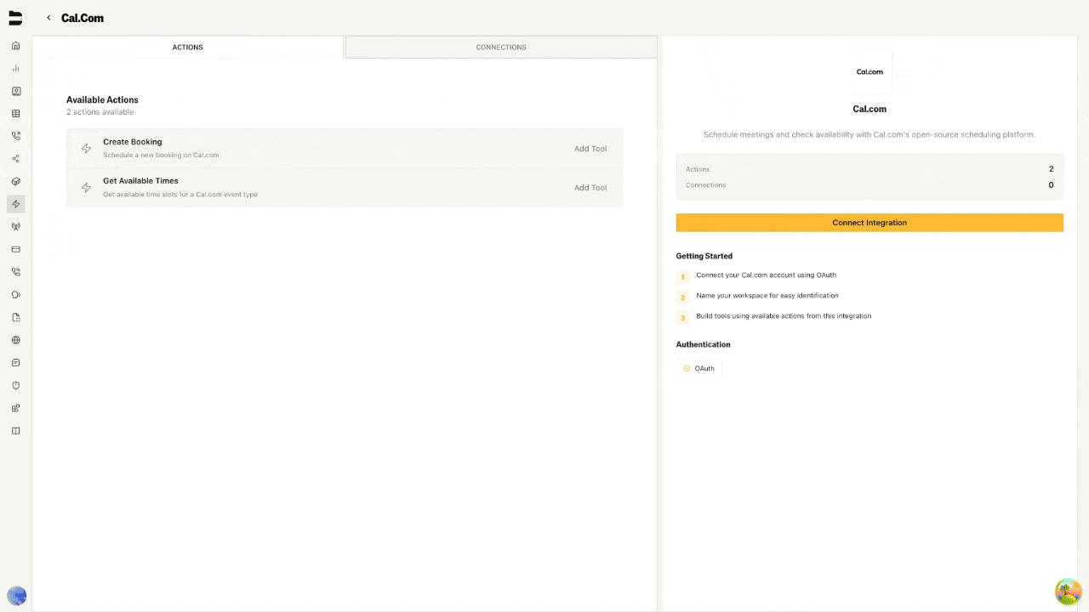1089x612 pixels.
Task: Click the OAuth authentication badge icon
Action: coord(687,368)
